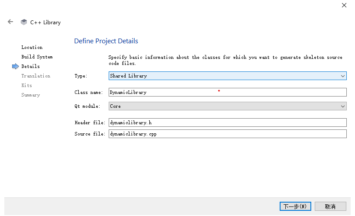Click the blue Details step arrow
The image size is (355, 216).
pyautogui.click(x=16, y=66)
